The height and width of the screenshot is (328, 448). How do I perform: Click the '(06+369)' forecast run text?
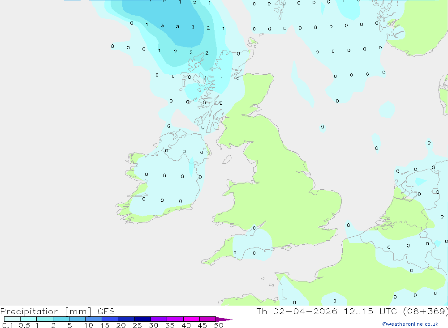point(426,311)
